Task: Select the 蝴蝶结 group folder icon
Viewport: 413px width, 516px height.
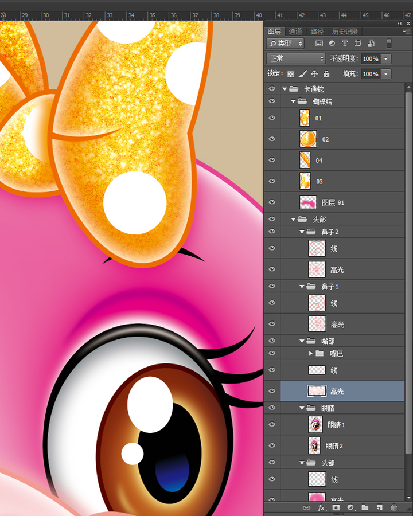Action: (x=302, y=101)
